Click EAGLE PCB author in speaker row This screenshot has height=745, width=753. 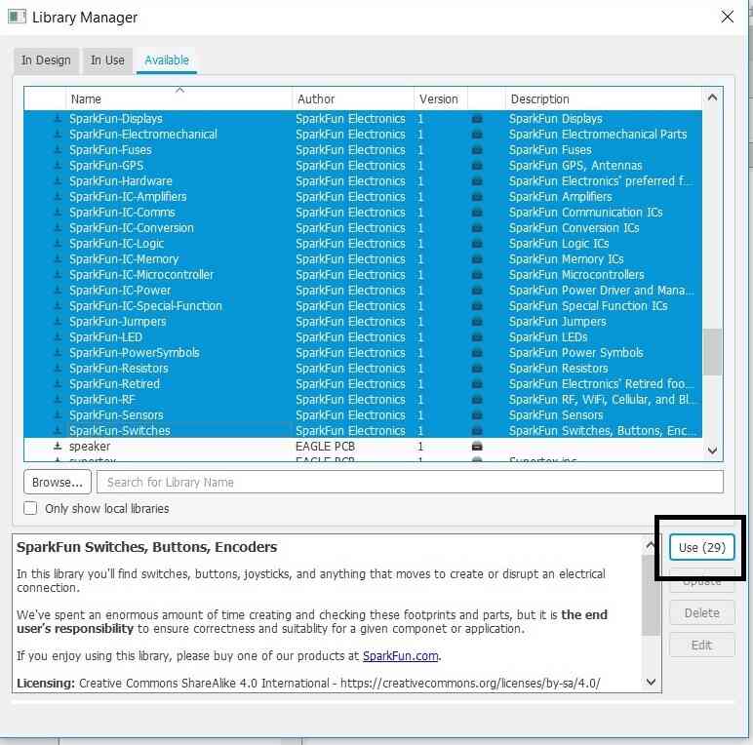(x=325, y=447)
